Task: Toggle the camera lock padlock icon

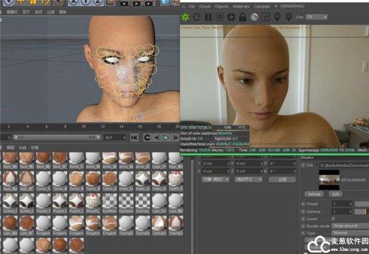Action: click(x=242, y=17)
